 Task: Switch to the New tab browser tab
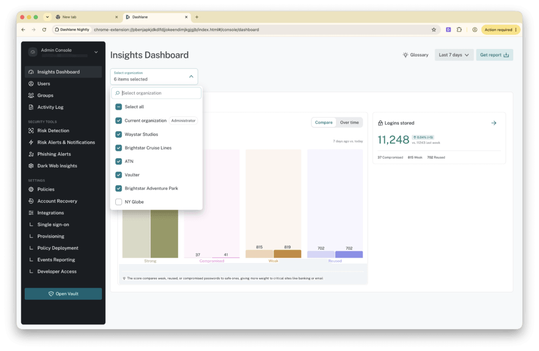[x=87, y=17]
